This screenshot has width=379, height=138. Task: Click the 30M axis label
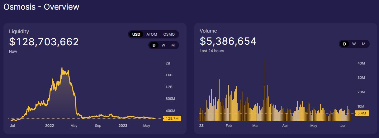point(361,78)
